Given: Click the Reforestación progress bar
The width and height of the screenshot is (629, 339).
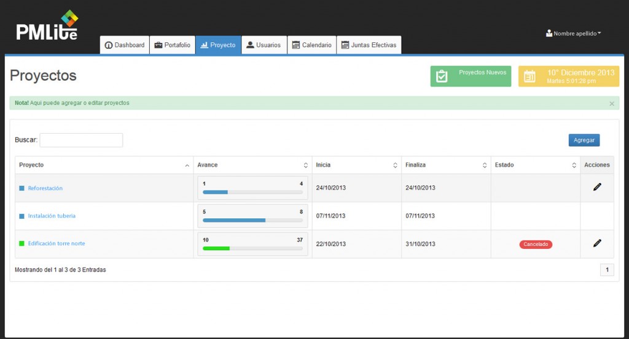Looking at the screenshot, I should 252,192.
